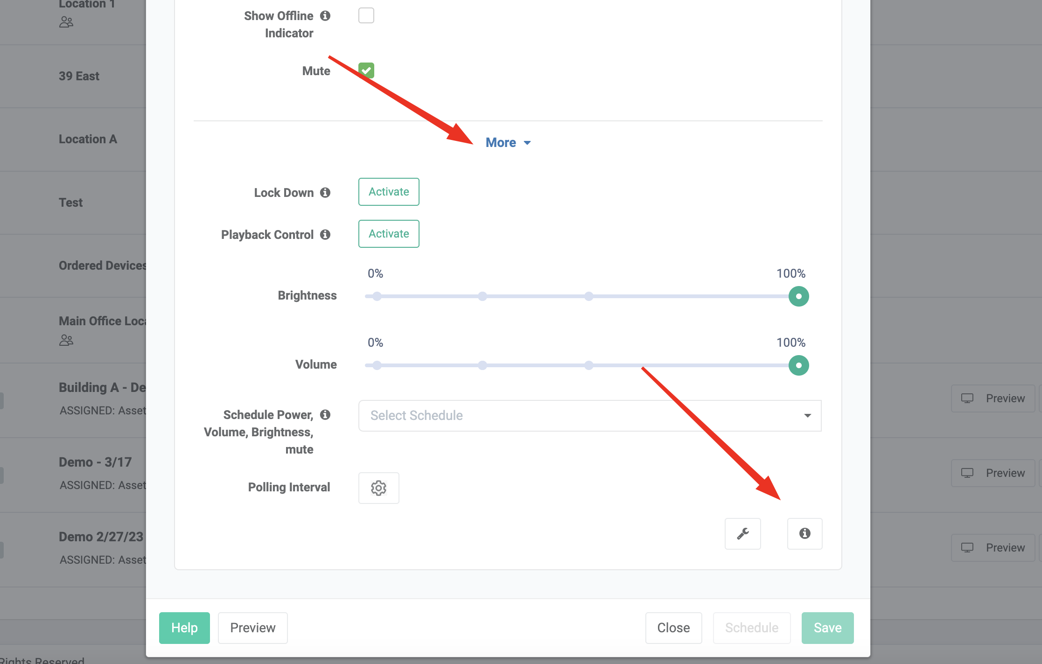The width and height of the screenshot is (1042, 664).
Task: Set Volume slider to second stop
Action: [x=483, y=365]
